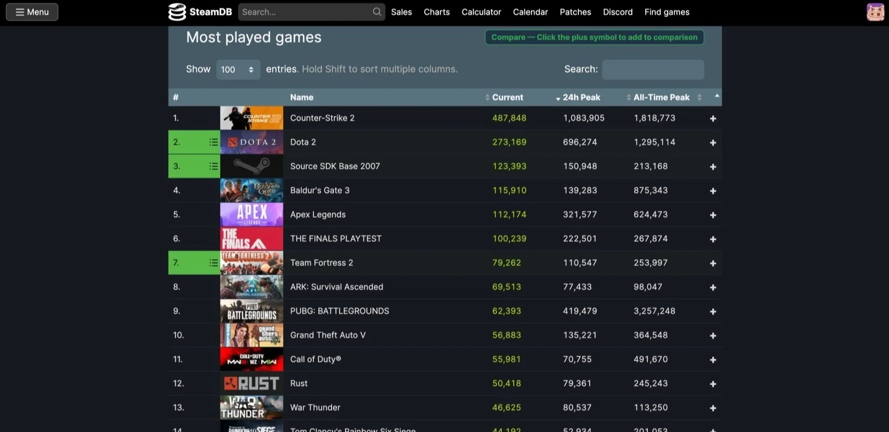Image resolution: width=889 pixels, height=432 pixels.
Task: Open the War Thunder name link
Action: [315, 407]
